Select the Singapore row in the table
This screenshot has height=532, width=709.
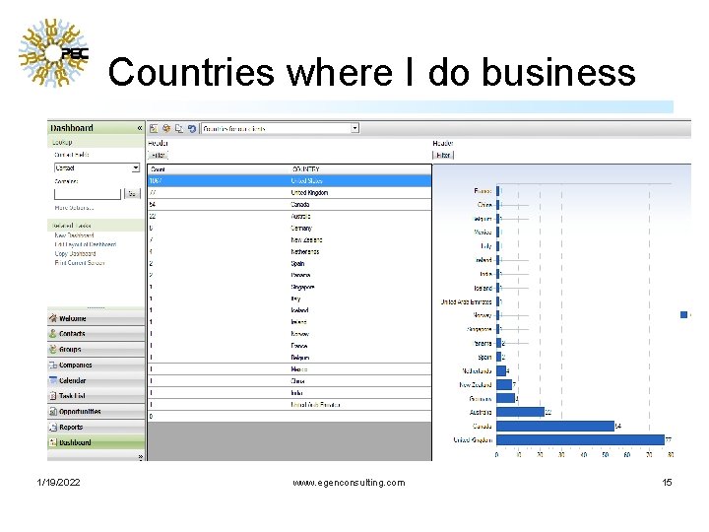(290, 287)
